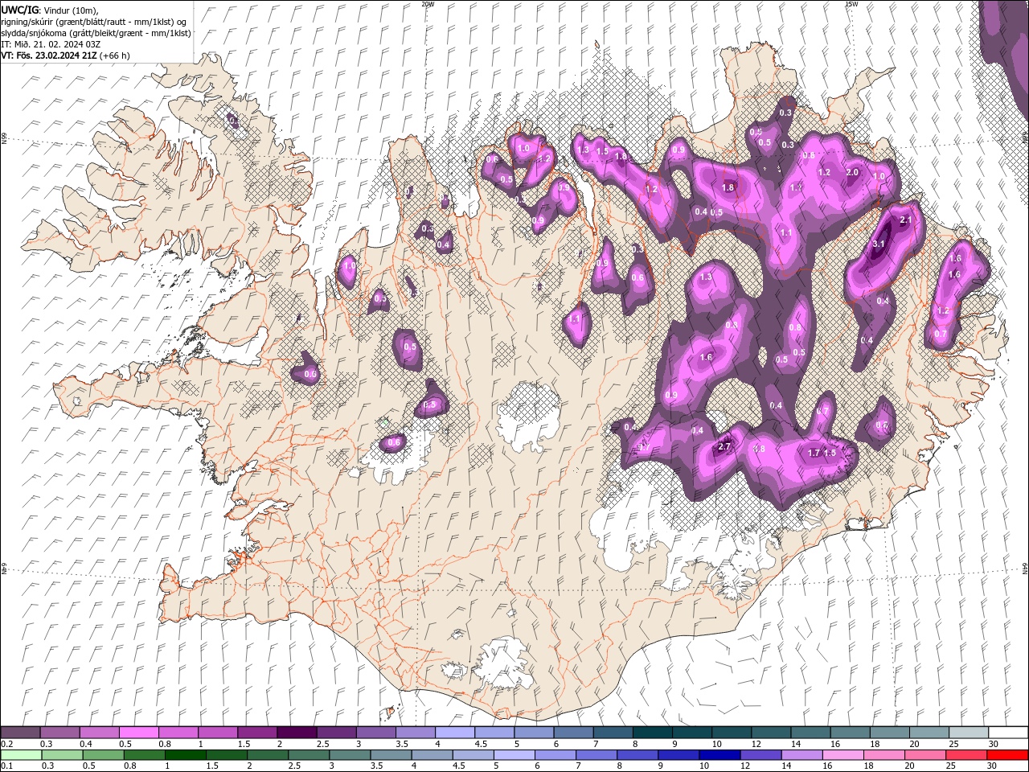Image resolution: width=1029 pixels, height=772 pixels.
Task: Select the bright red rain swatch after 30
Action: (x=1006, y=754)
